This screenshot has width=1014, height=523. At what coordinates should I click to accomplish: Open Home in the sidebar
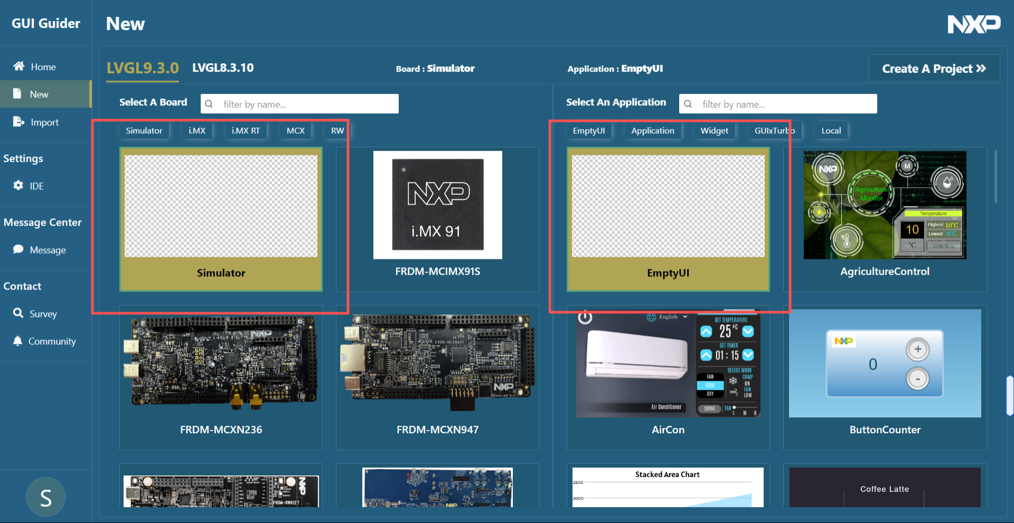click(46, 67)
